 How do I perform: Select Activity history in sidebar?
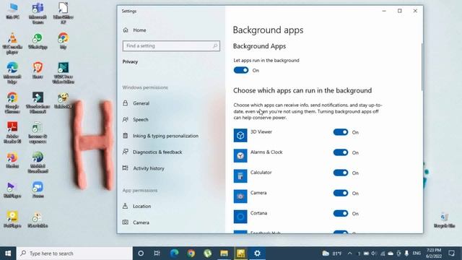coord(149,168)
